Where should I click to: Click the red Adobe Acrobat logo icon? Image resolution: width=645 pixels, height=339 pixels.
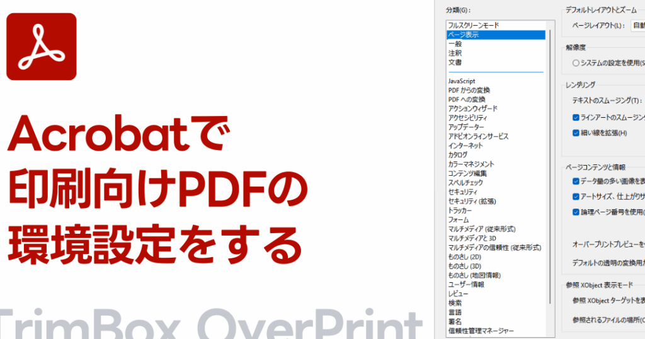tap(41, 47)
